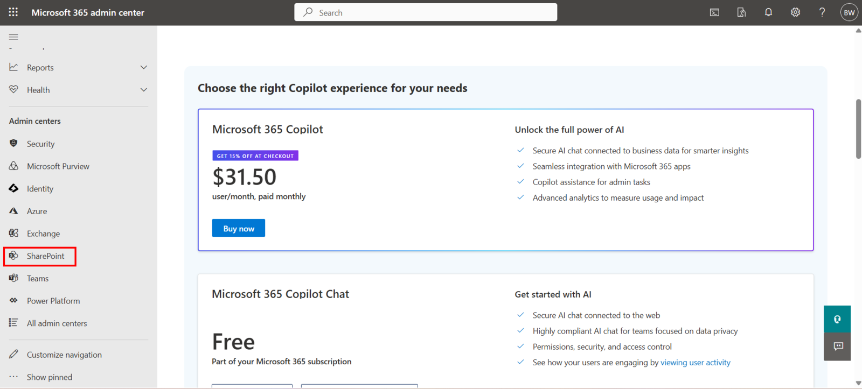Go to Identity admin center
862x389 pixels.
40,189
